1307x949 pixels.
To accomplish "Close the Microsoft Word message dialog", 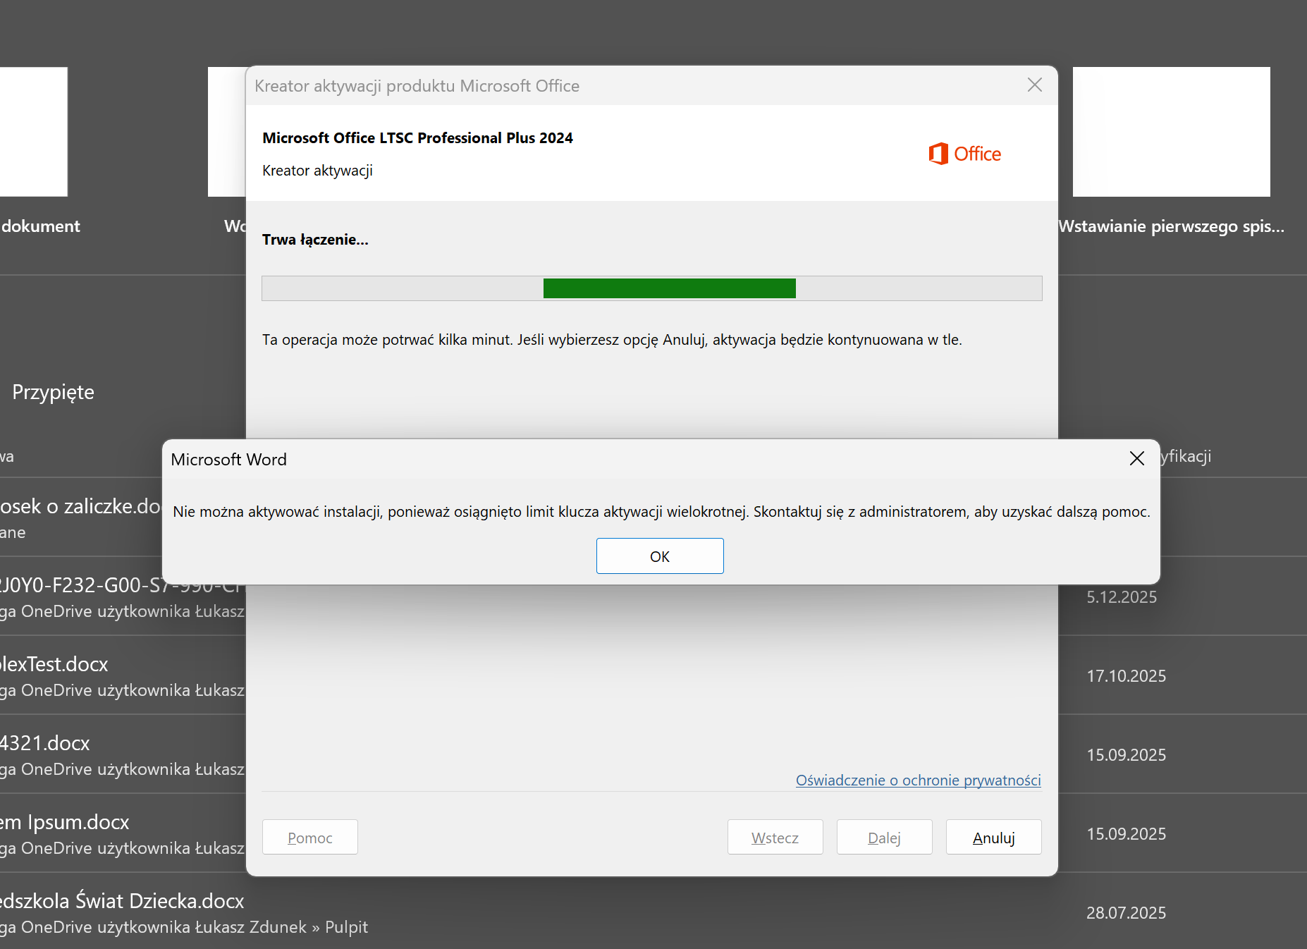I will [1136, 459].
